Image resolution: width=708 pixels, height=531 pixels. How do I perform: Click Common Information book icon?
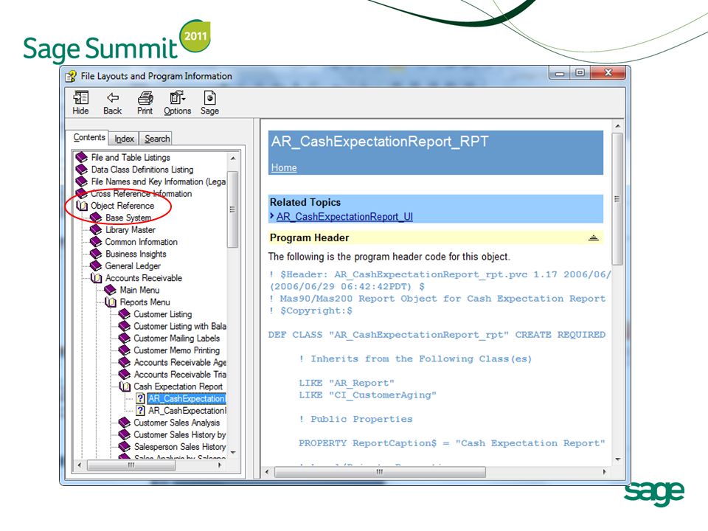click(96, 242)
